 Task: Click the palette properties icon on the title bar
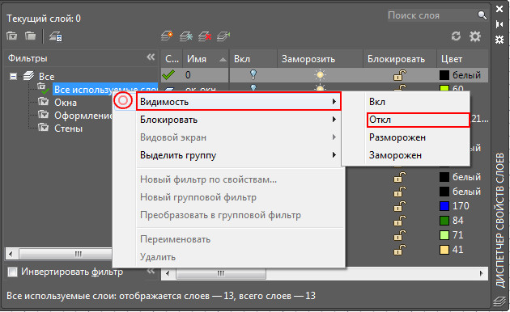(499, 40)
